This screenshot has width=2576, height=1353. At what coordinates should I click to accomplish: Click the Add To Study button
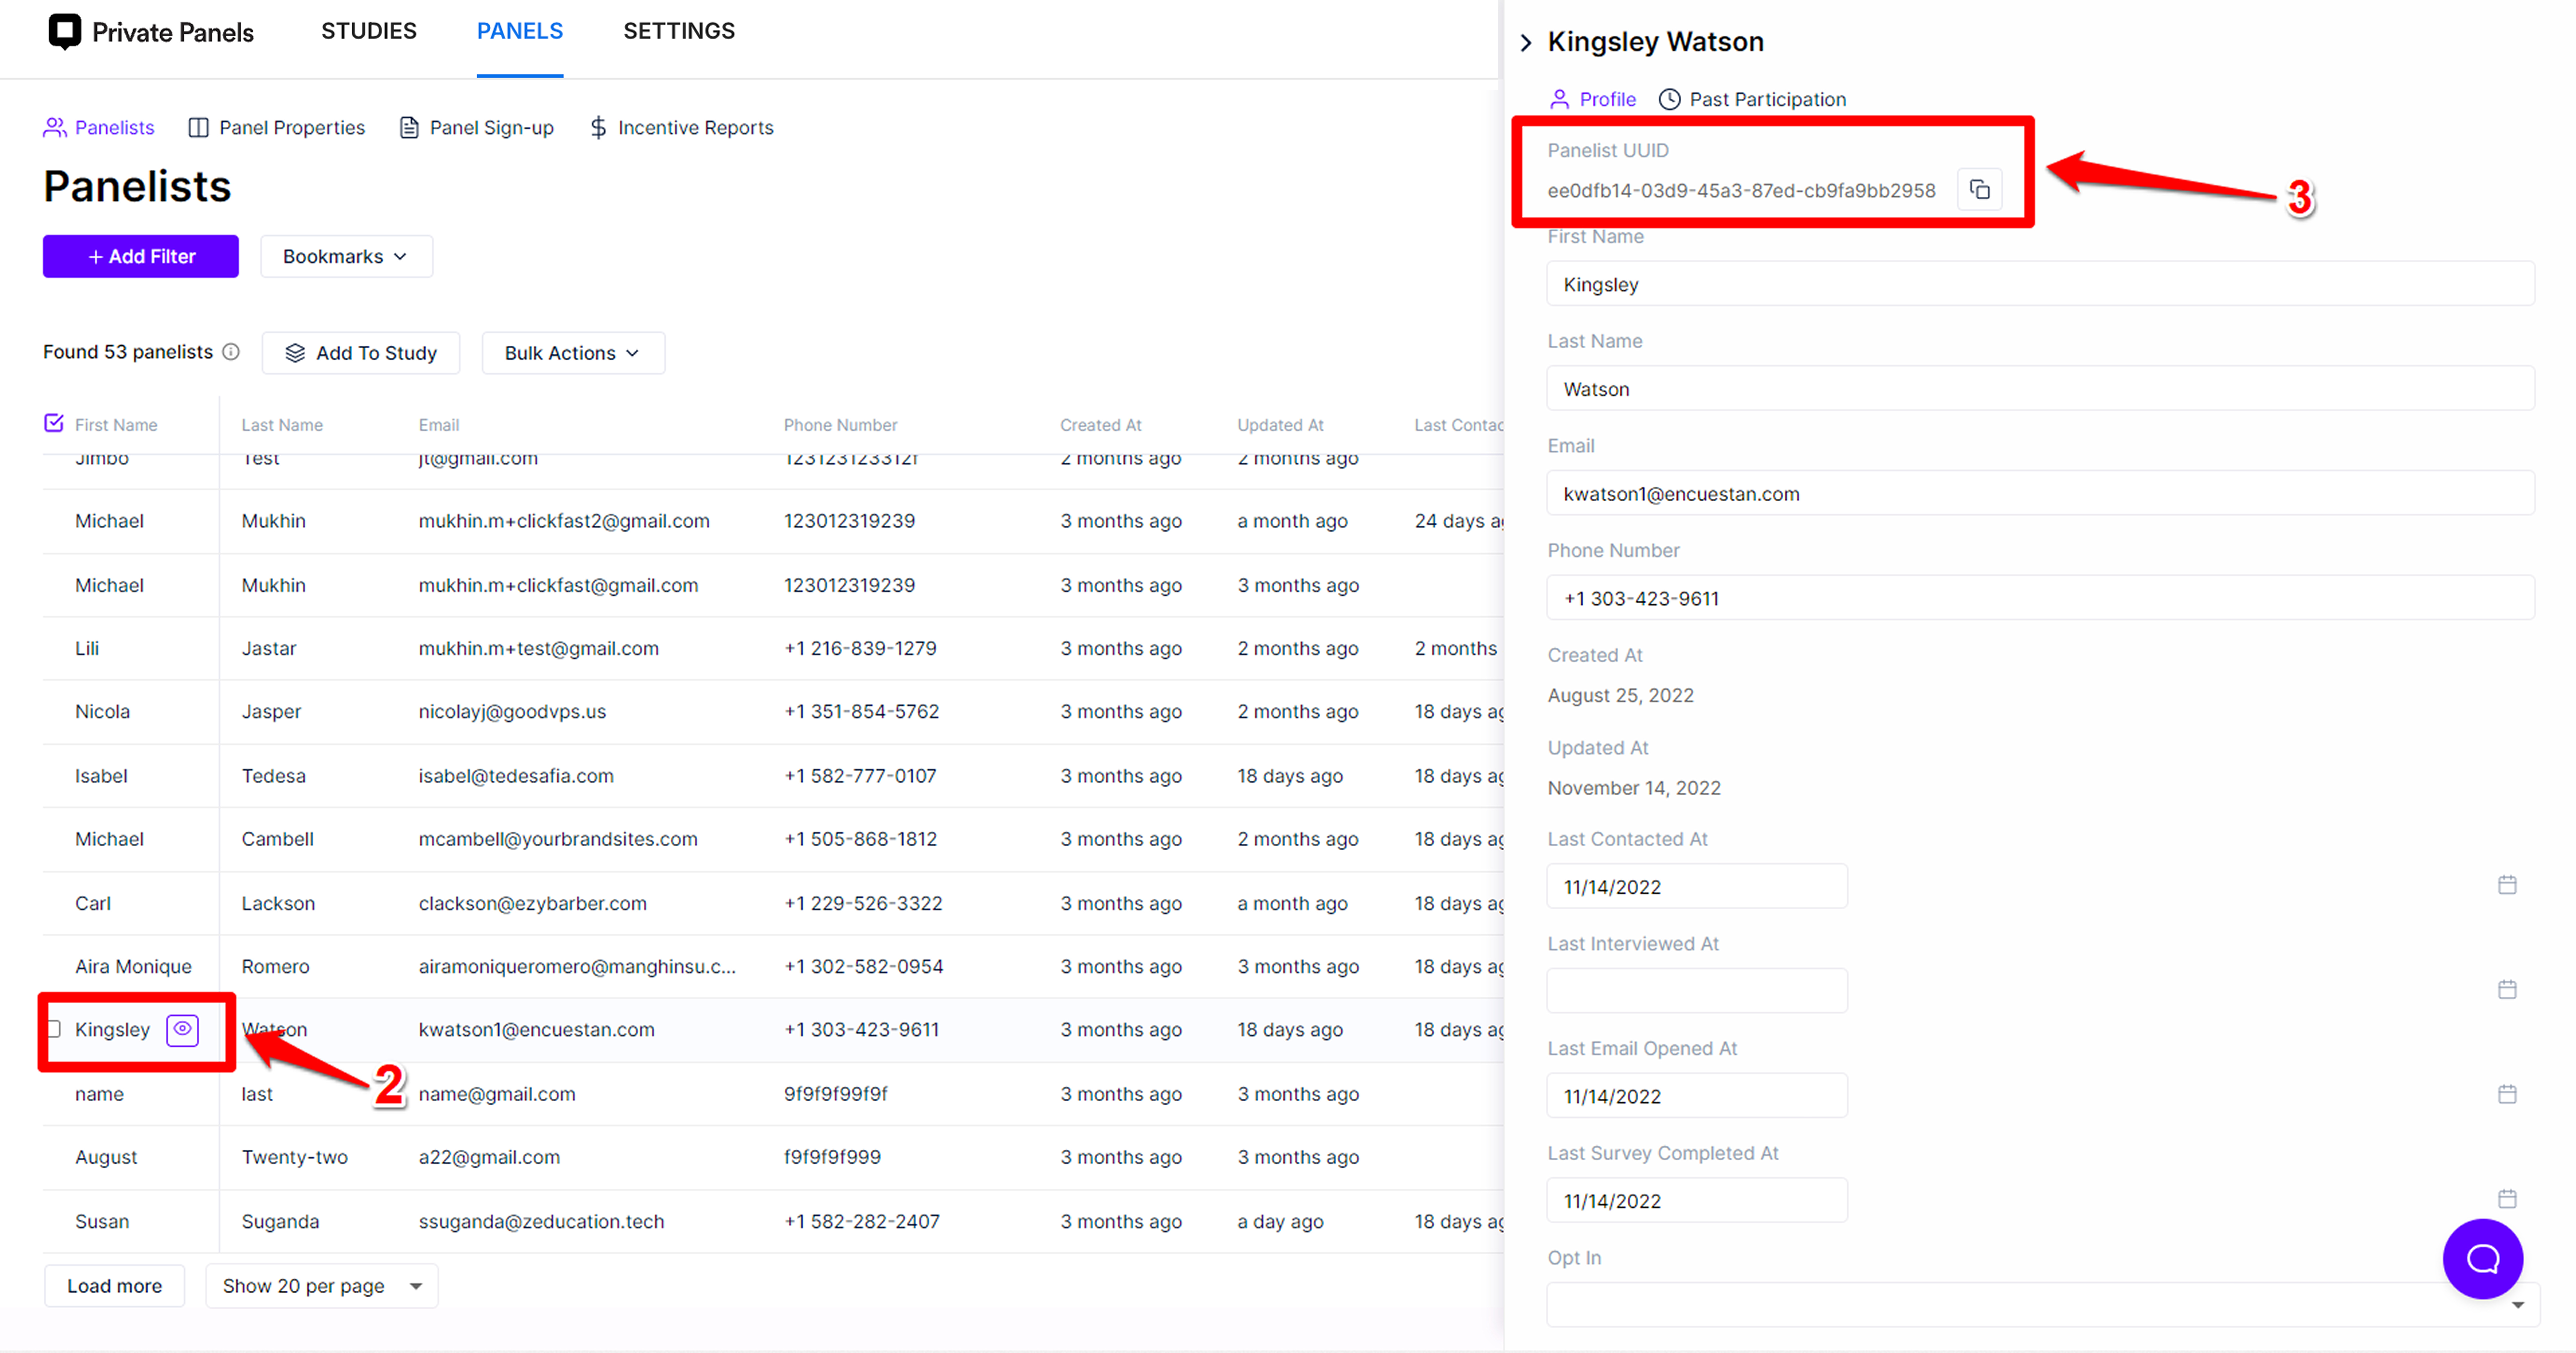[361, 353]
